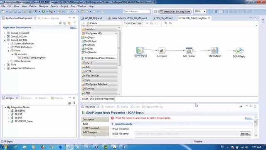Open the file explorer taskbar icon
The image size is (266, 150).
pos(25,147)
